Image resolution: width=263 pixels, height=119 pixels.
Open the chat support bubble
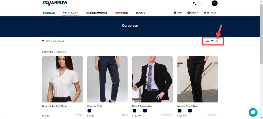pyautogui.click(x=253, y=112)
